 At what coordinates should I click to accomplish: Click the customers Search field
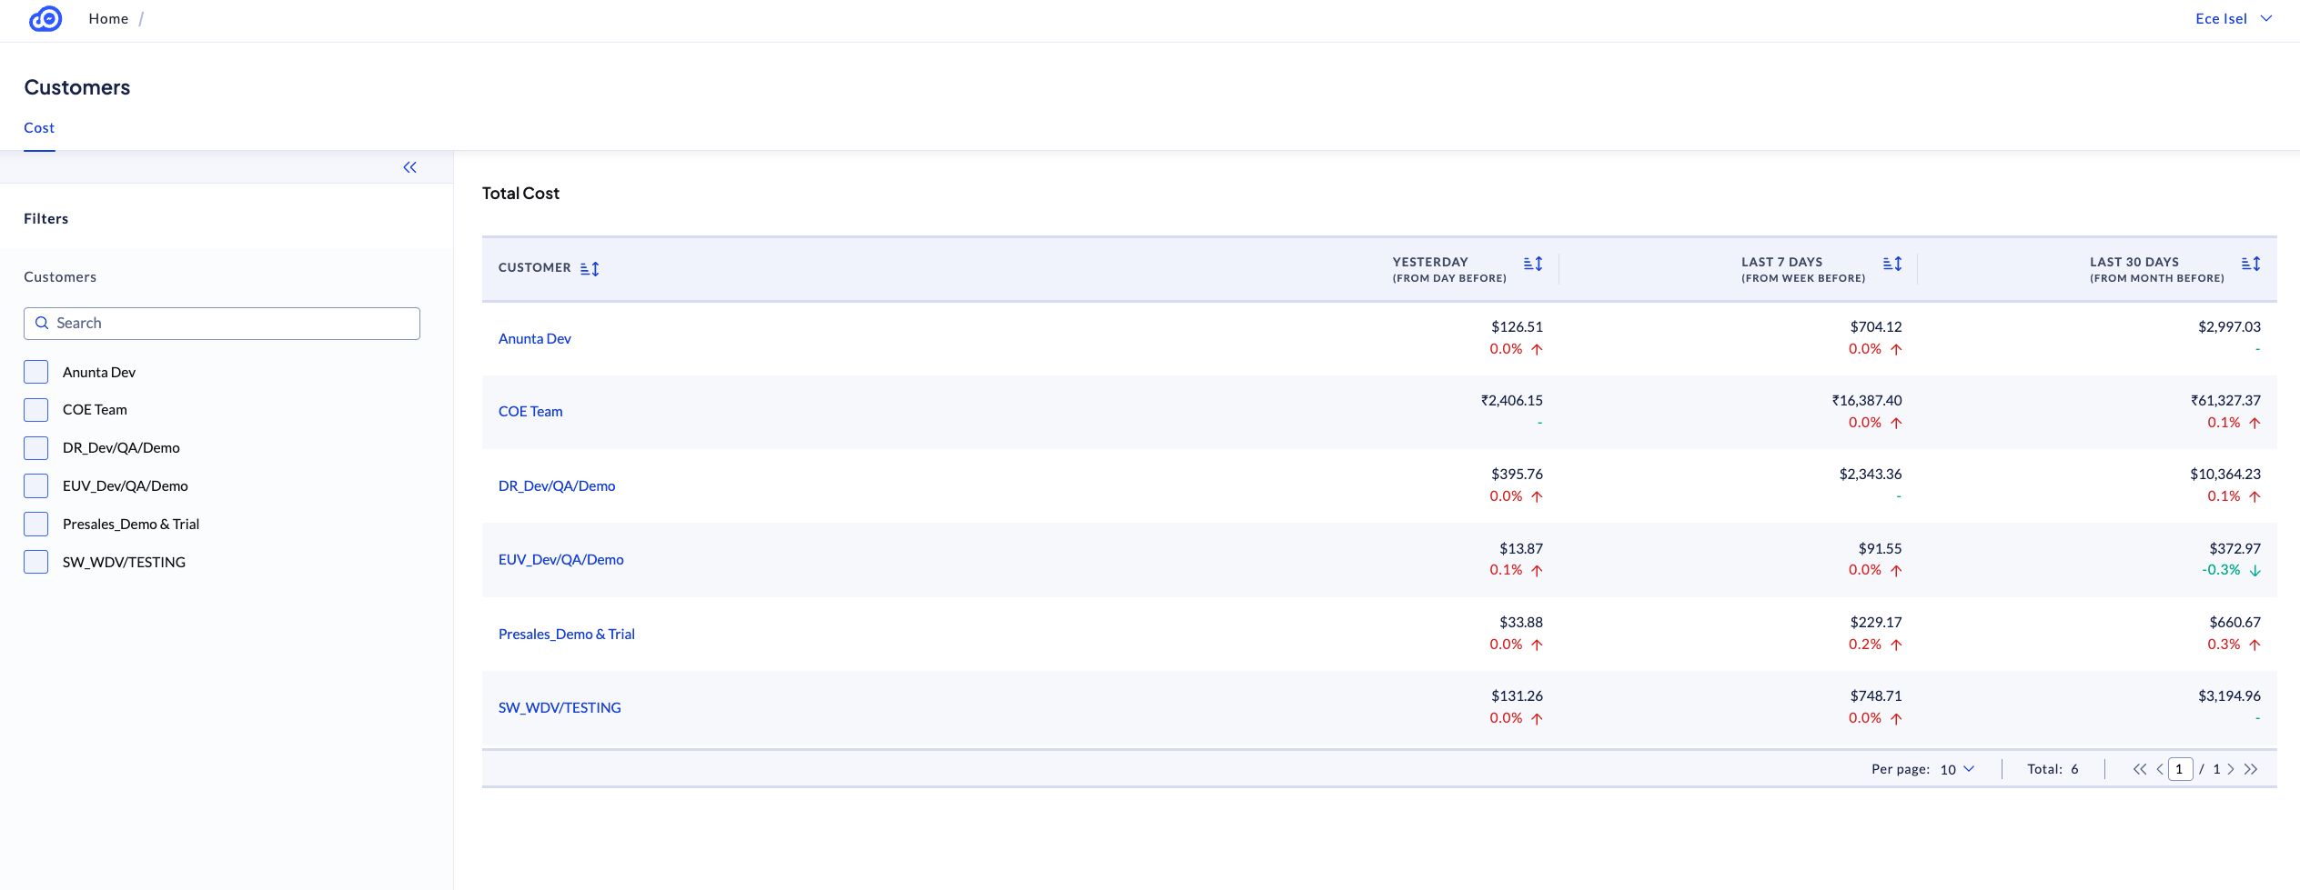tap(222, 324)
